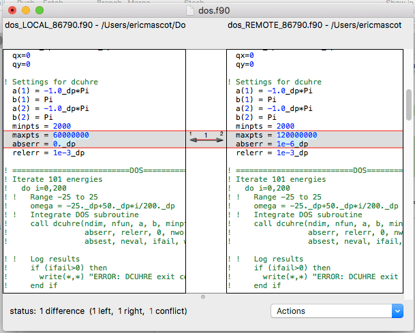This screenshot has width=415, height=333.
Task: Zoom the window with green button
Action: click(40, 10)
